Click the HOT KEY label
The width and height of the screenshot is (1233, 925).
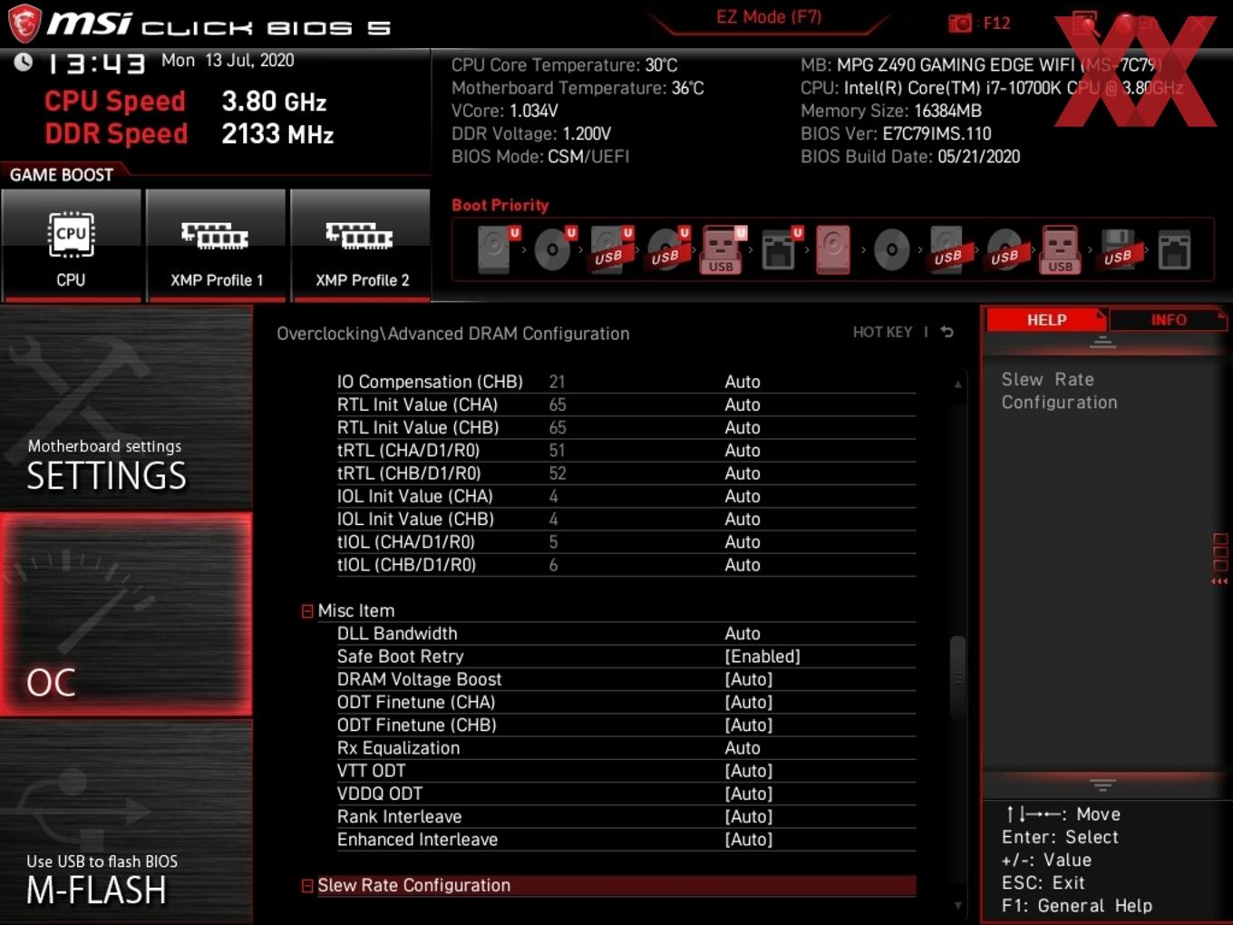(x=882, y=333)
